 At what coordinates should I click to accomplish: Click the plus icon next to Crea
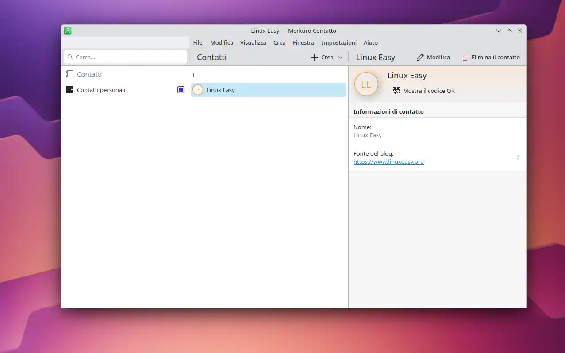pos(314,57)
